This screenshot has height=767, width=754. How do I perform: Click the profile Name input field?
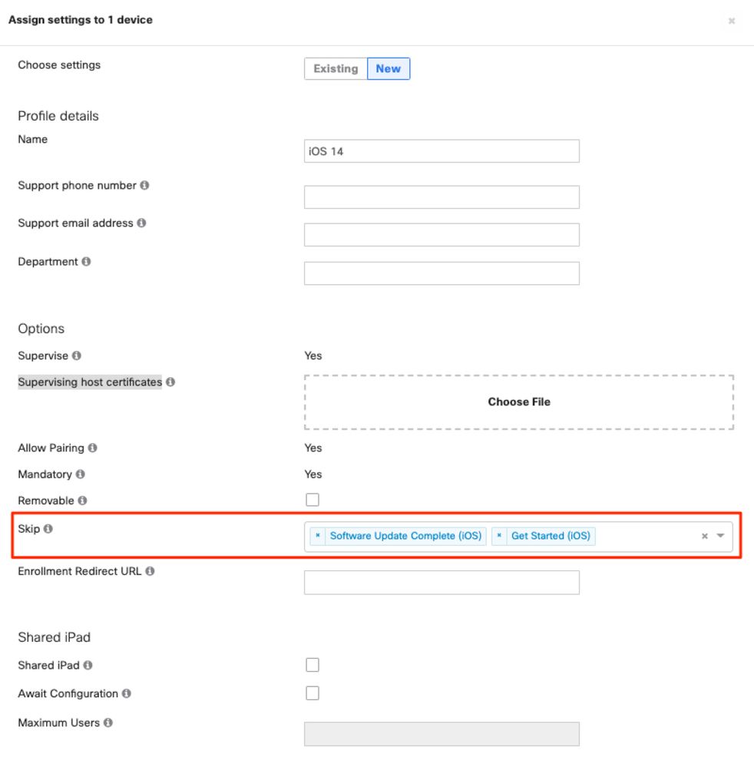(x=441, y=151)
